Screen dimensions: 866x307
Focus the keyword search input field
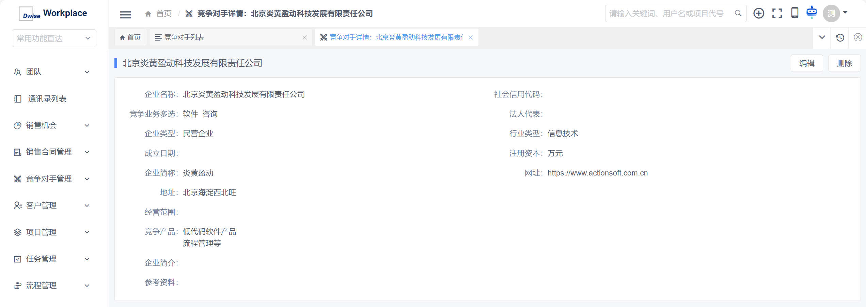coord(670,13)
